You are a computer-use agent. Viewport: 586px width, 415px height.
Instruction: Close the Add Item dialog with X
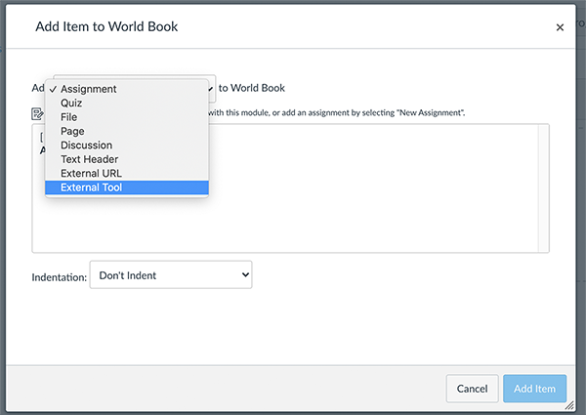pos(560,27)
